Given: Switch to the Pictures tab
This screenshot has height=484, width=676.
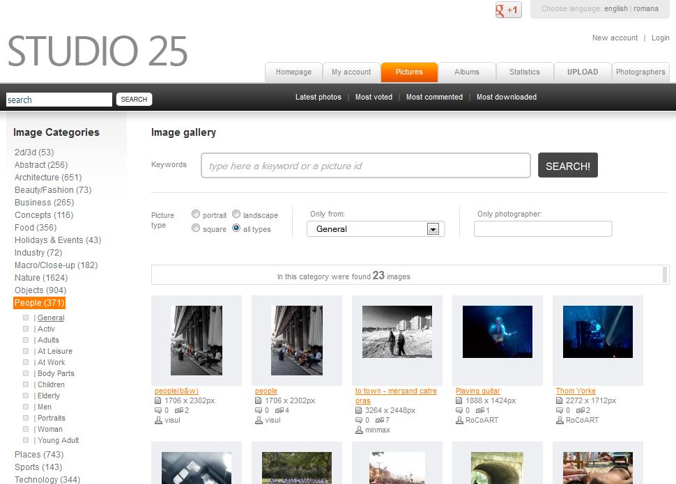Looking at the screenshot, I should pos(409,72).
